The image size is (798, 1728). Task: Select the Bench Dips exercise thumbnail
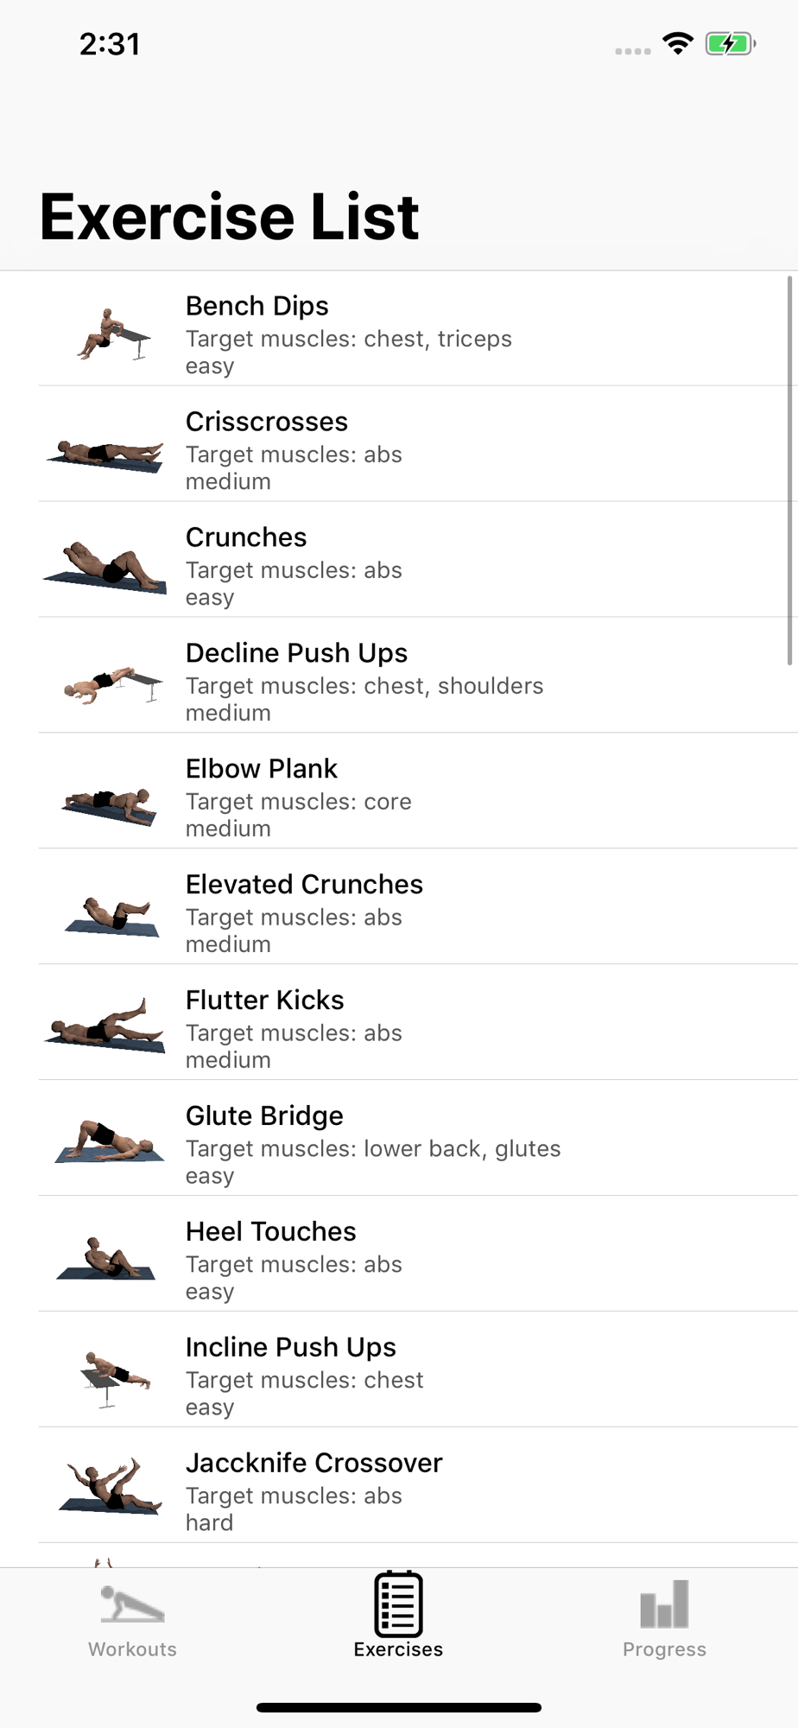112,334
